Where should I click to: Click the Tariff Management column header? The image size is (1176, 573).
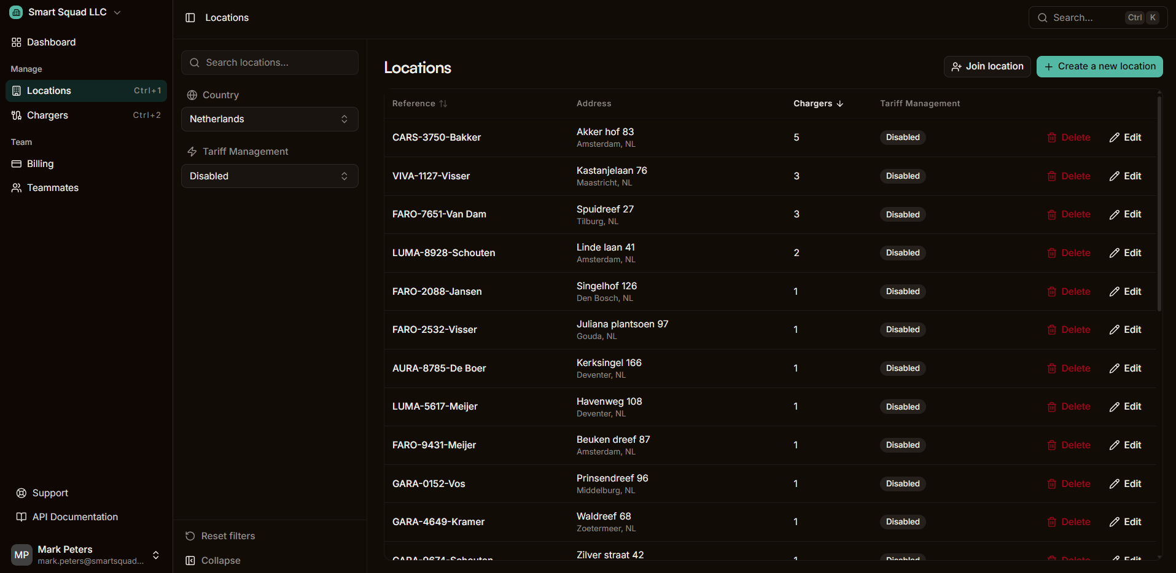920,104
